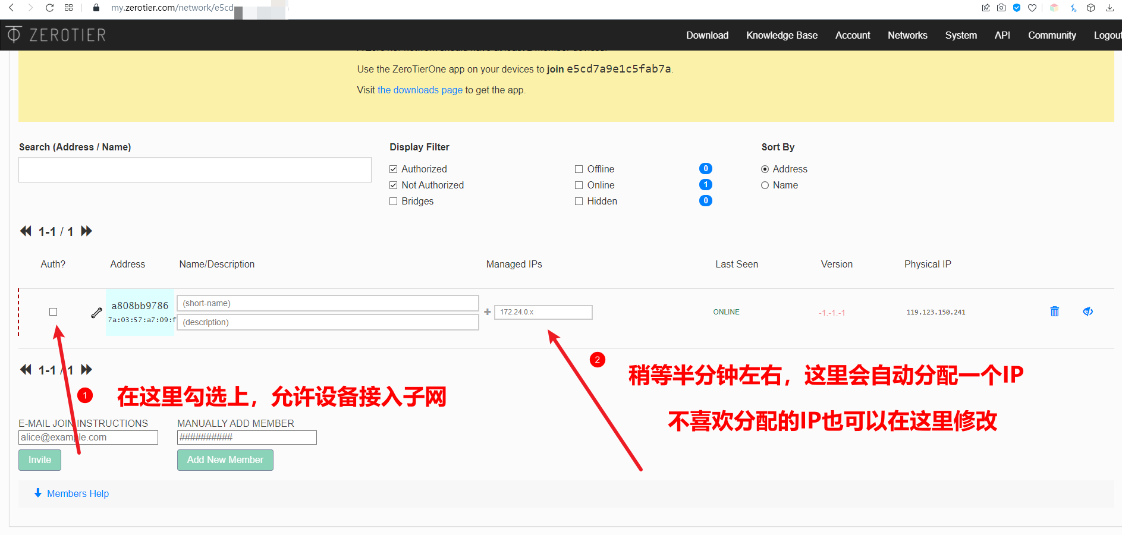Click the network ID e5cd7a9e1c5fab7a
Screen dimensions: 1122x535
(619, 69)
